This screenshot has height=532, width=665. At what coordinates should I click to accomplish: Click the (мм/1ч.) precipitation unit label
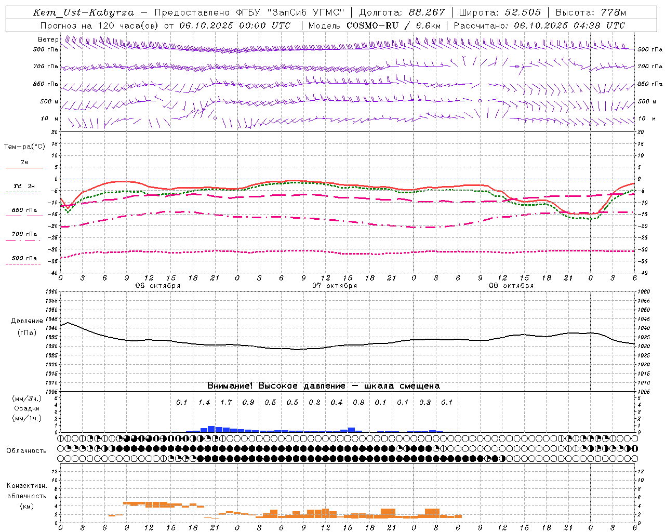[x=26, y=418]
